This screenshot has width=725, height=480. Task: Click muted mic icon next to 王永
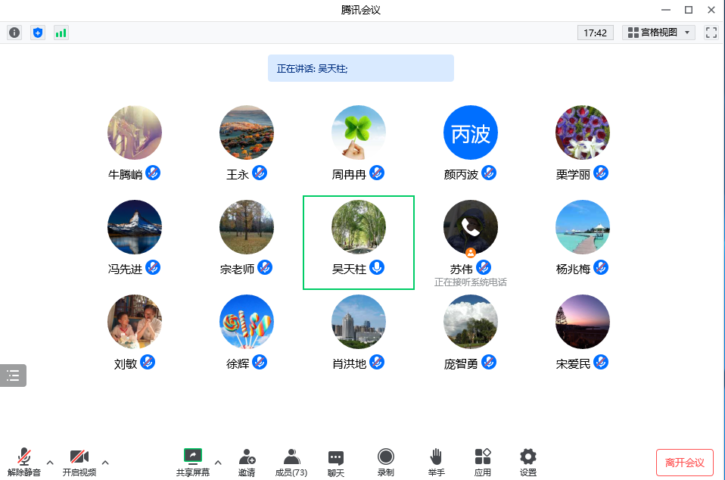[260, 173]
